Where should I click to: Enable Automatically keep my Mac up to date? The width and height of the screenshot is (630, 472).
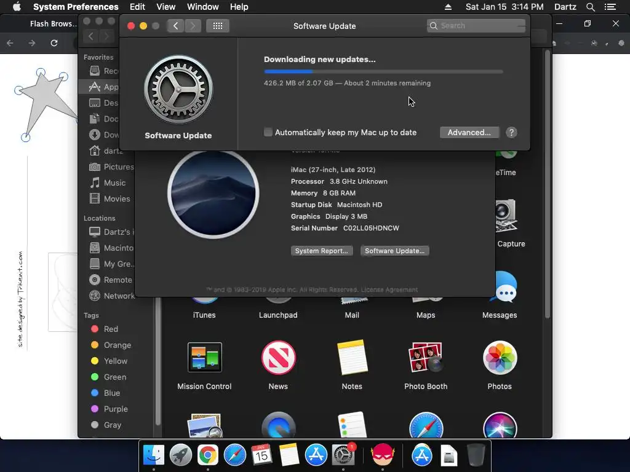[x=268, y=132]
